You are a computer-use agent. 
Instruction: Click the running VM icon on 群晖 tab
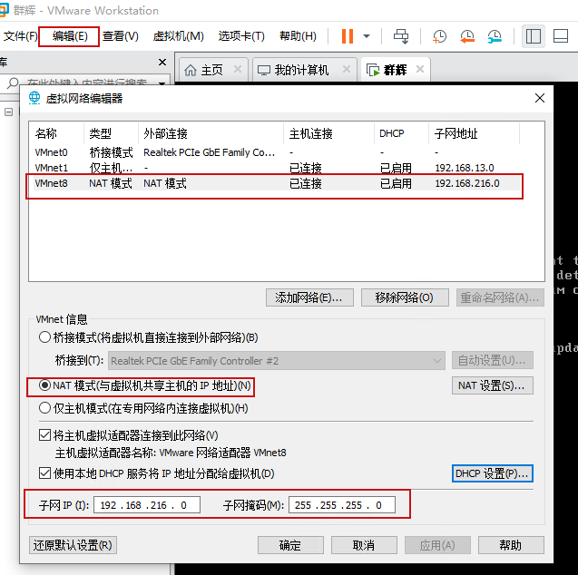[373, 70]
